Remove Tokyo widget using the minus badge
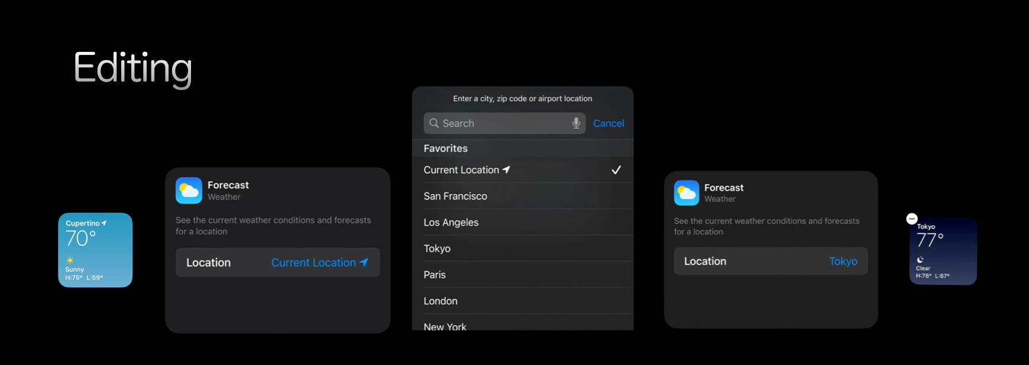This screenshot has width=1029, height=365. coord(912,219)
